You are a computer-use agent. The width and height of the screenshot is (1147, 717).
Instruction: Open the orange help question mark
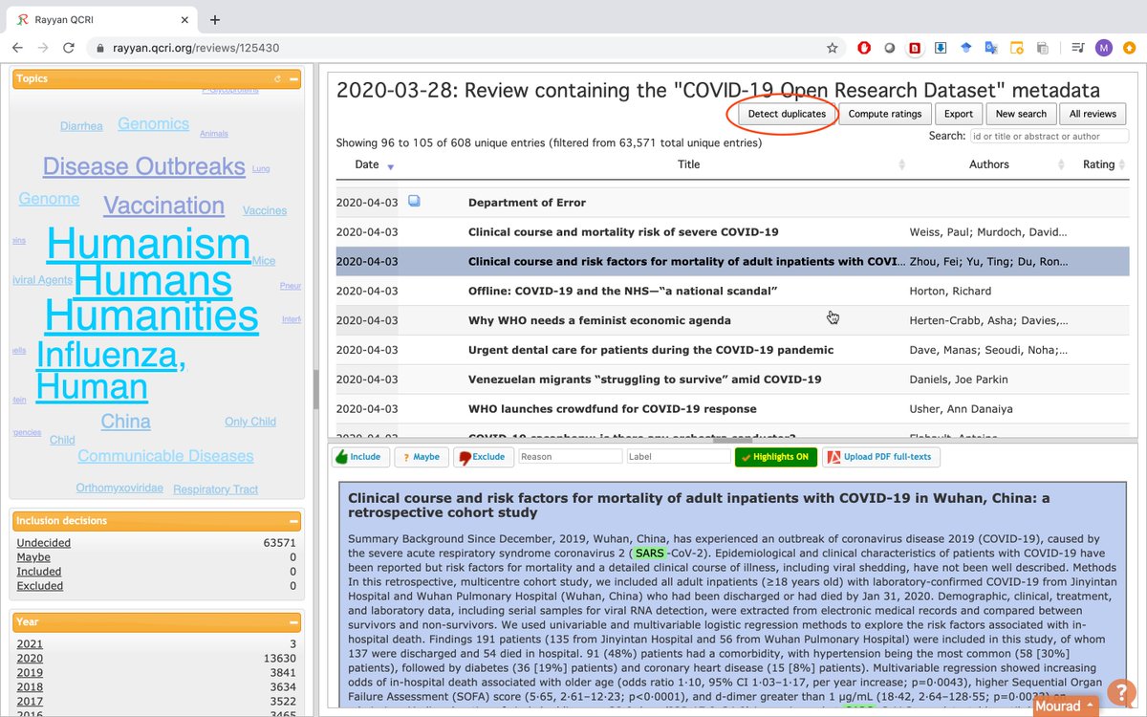1119,691
